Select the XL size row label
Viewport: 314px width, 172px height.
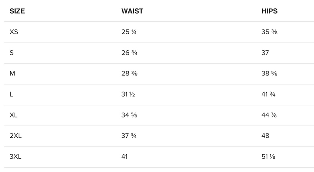pyautogui.click(x=14, y=115)
